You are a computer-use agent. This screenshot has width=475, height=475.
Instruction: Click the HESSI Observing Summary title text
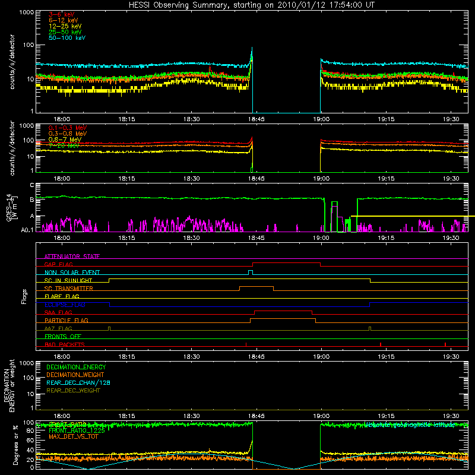[251, 5]
